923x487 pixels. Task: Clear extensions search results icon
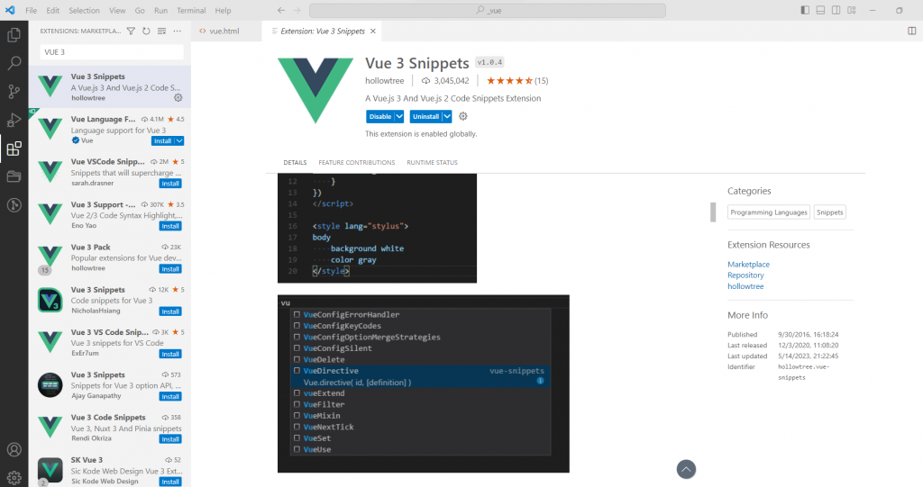tap(161, 32)
